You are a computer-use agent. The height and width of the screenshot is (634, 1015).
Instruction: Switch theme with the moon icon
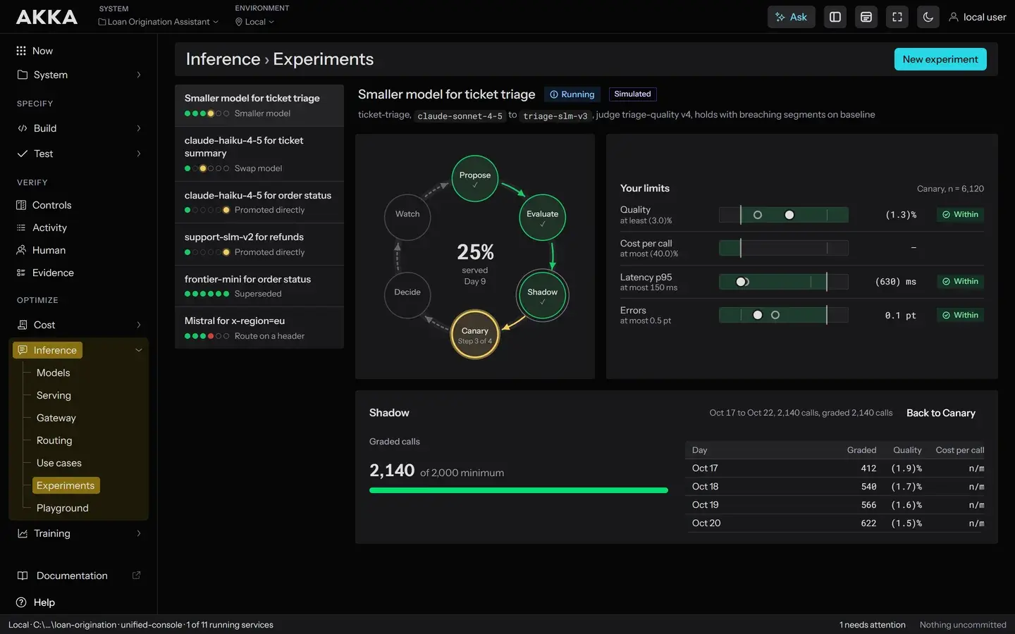pyautogui.click(x=928, y=17)
